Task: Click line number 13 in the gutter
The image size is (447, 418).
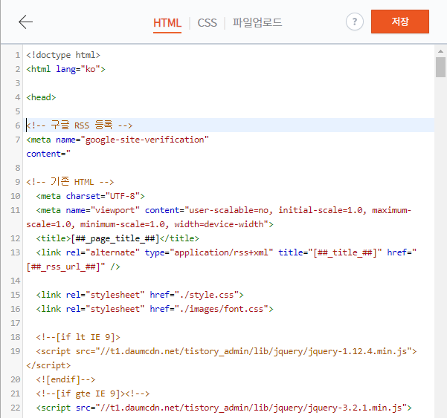Action: pos(16,252)
